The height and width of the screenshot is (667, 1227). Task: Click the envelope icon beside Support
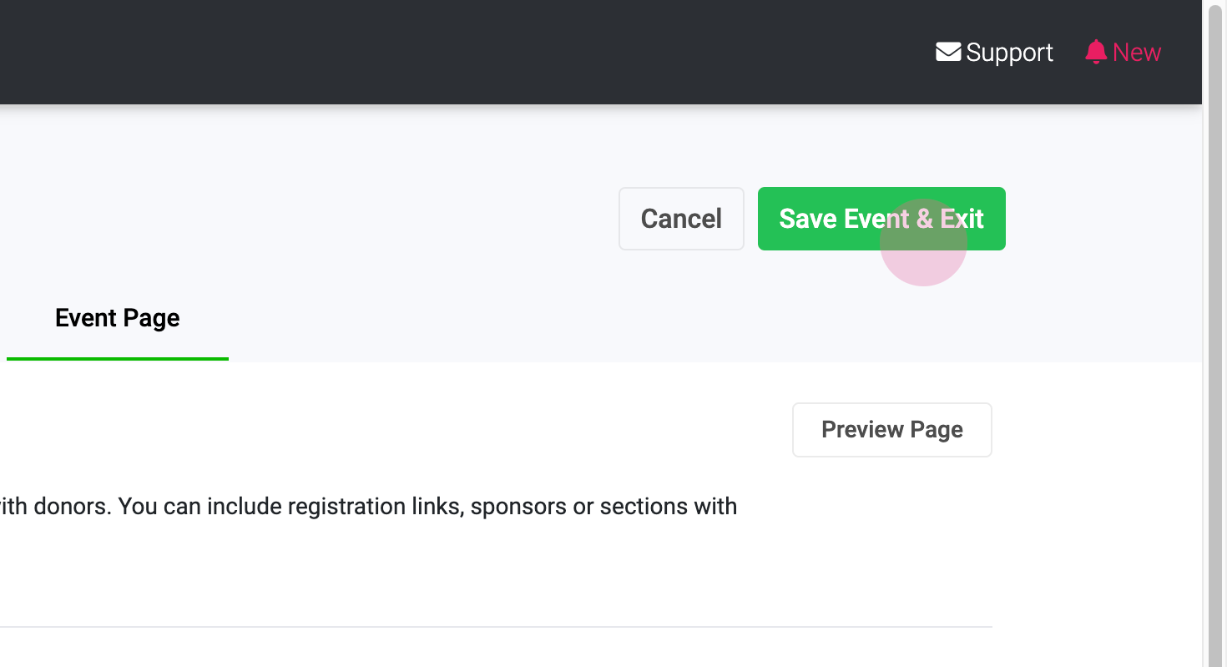948,52
